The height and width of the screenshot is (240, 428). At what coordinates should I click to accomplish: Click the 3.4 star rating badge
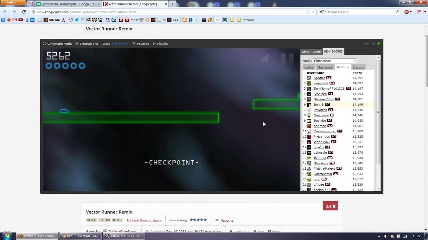[331, 206]
